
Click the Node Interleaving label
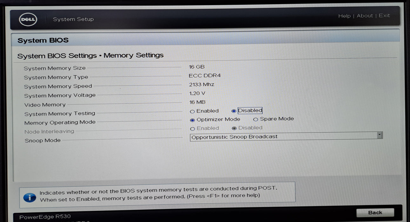pyautogui.click(x=49, y=131)
